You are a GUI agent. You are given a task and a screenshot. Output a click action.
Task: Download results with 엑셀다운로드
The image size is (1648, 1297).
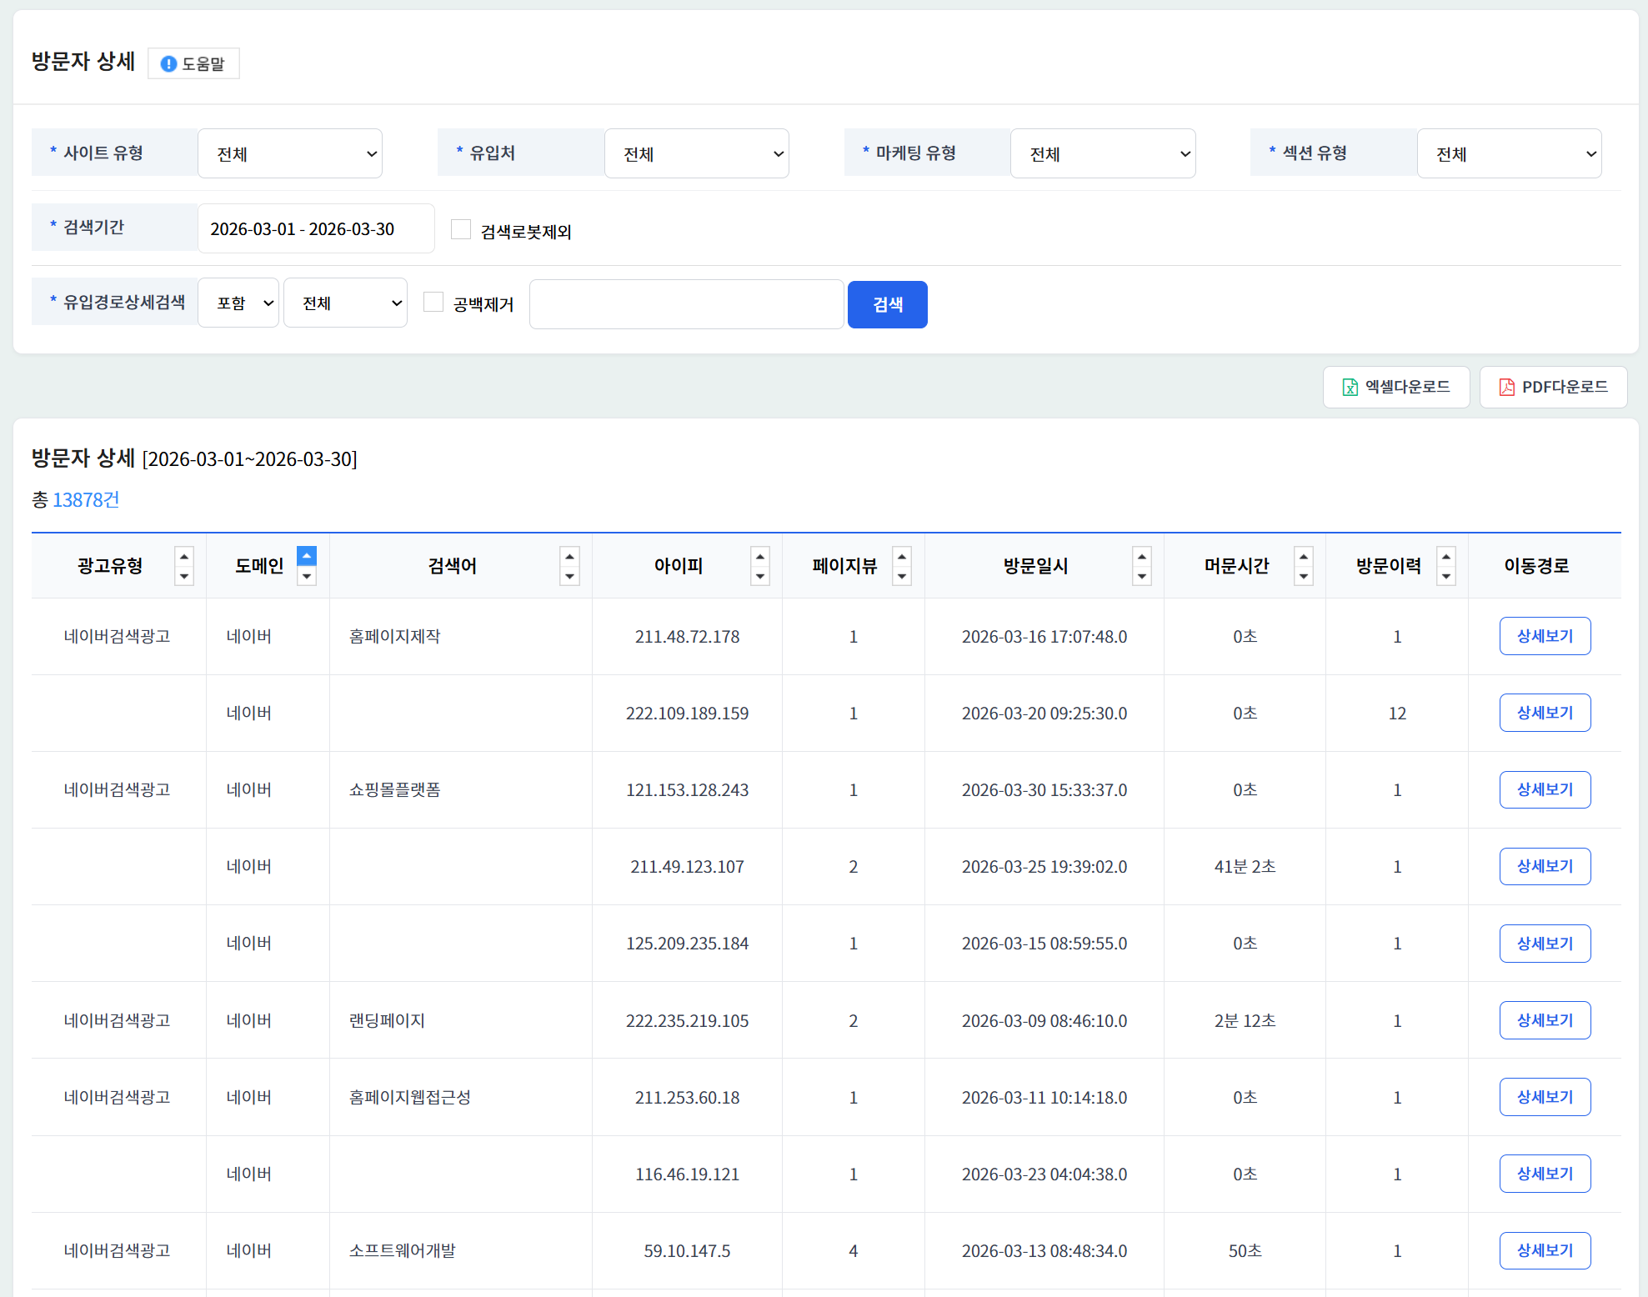click(1396, 387)
